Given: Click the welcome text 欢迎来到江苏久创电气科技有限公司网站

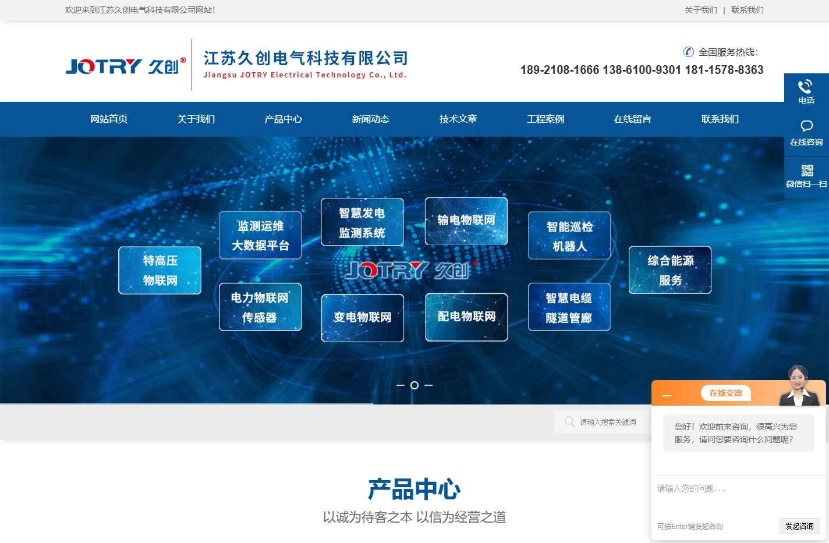Looking at the screenshot, I should tap(140, 10).
